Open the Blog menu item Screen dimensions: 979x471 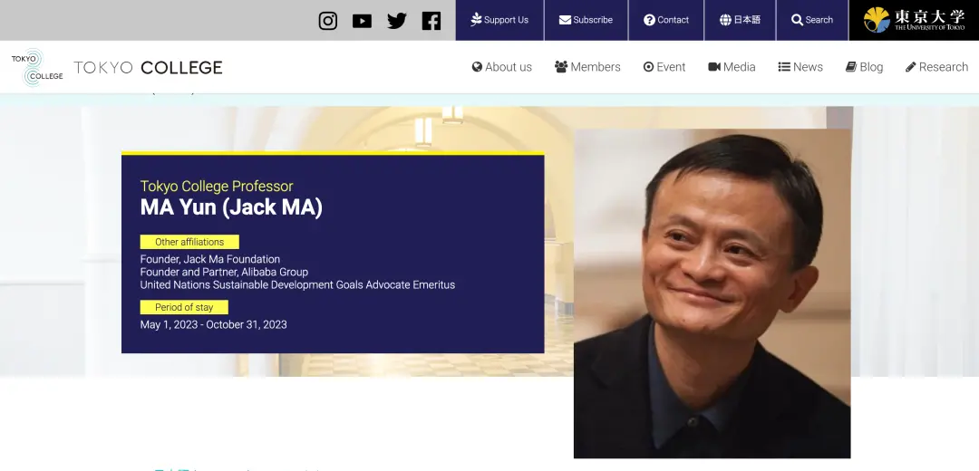[864, 67]
